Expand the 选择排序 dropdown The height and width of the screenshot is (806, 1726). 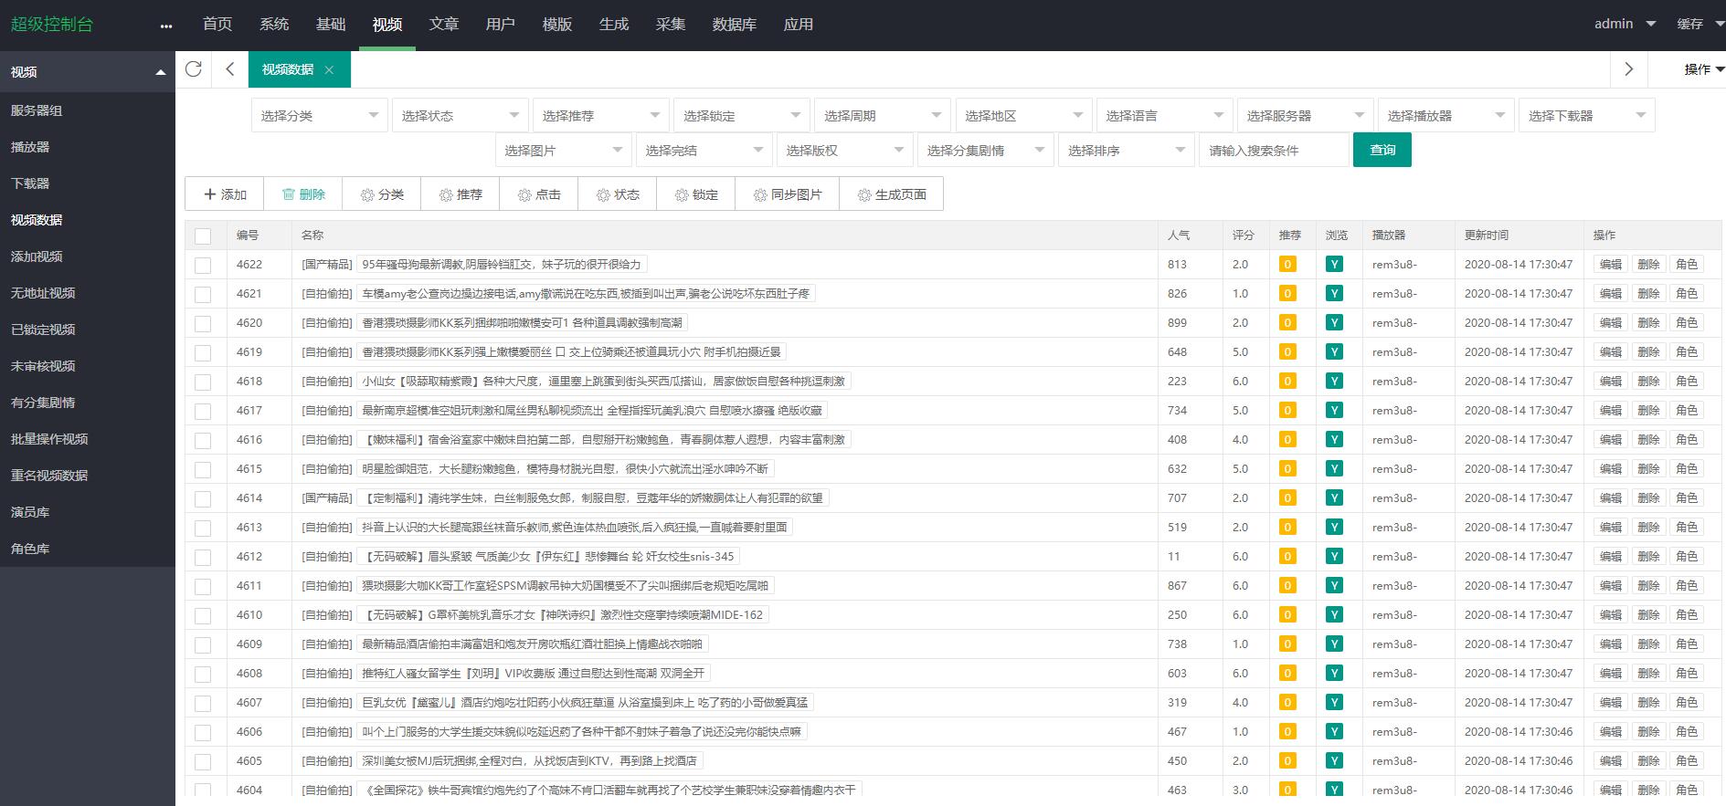[x=1126, y=151]
